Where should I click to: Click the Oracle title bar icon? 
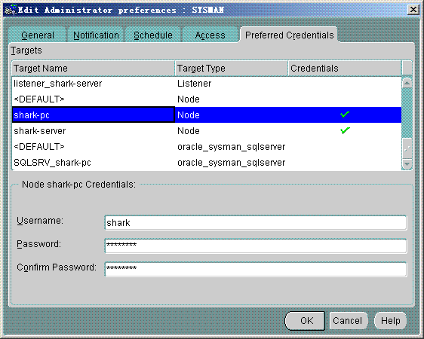point(11,10)
